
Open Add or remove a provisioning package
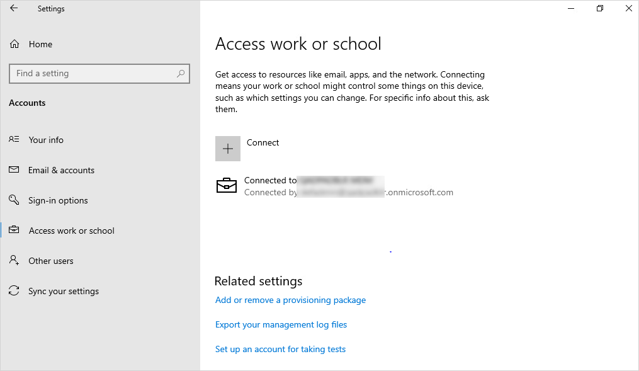pyautogui.click(x=290, y=300)
